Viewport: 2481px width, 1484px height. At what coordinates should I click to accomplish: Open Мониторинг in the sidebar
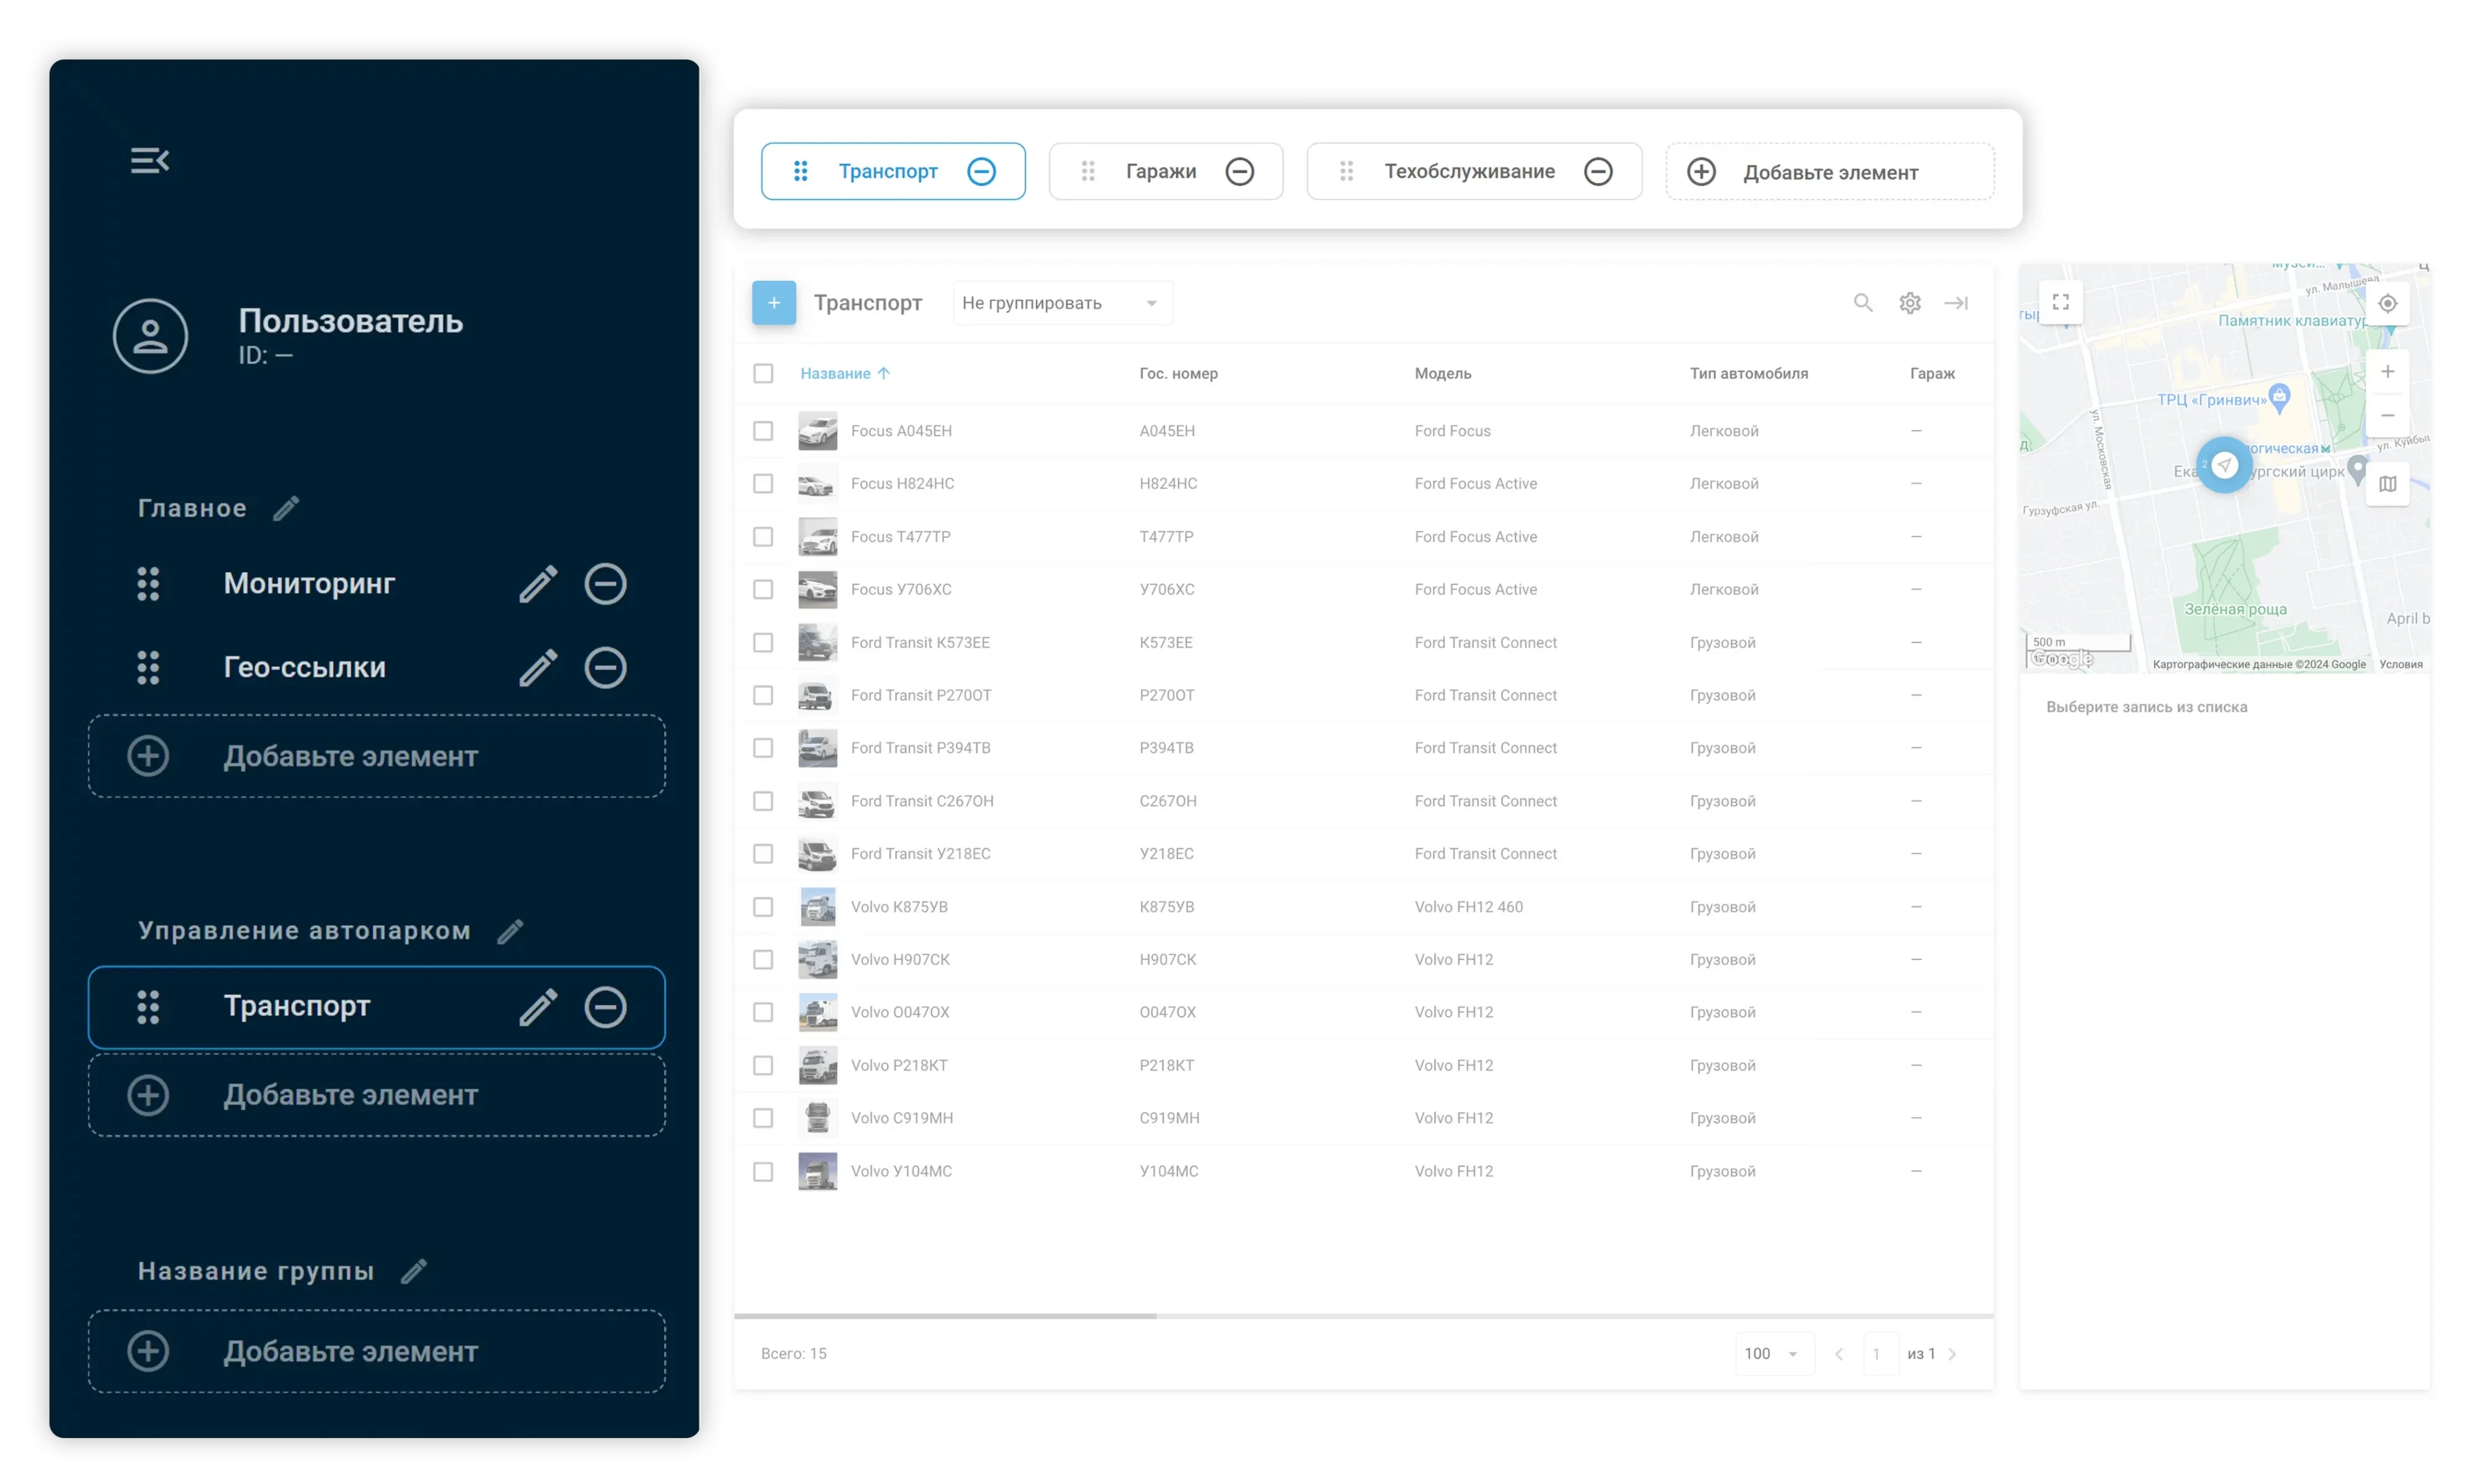pyautogui.click(x=309, y=584)
